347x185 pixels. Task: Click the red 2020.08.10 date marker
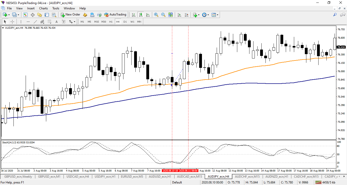[170, 171]
